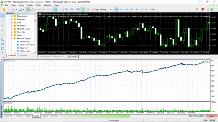Enable Algo Trading
The height and width of the screenshot is (122, 218).
(99, 9)
